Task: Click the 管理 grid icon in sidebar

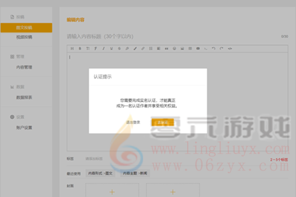Action: tap(12, 56)
